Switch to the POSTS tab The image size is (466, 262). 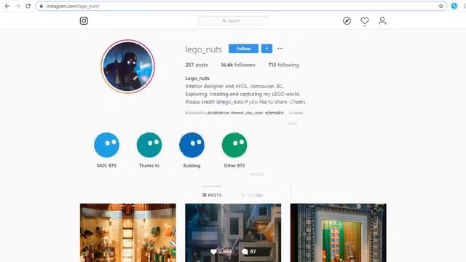tap(212, 195)
